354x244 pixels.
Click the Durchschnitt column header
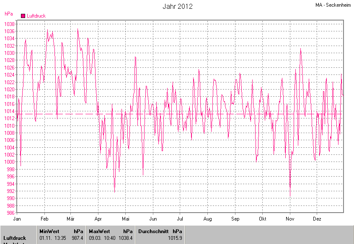pos(152,231)
